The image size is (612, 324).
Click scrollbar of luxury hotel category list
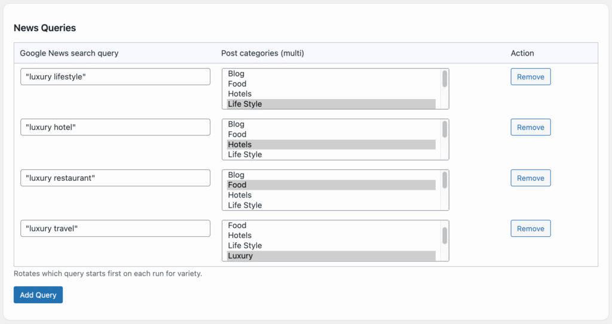(445, 129)
